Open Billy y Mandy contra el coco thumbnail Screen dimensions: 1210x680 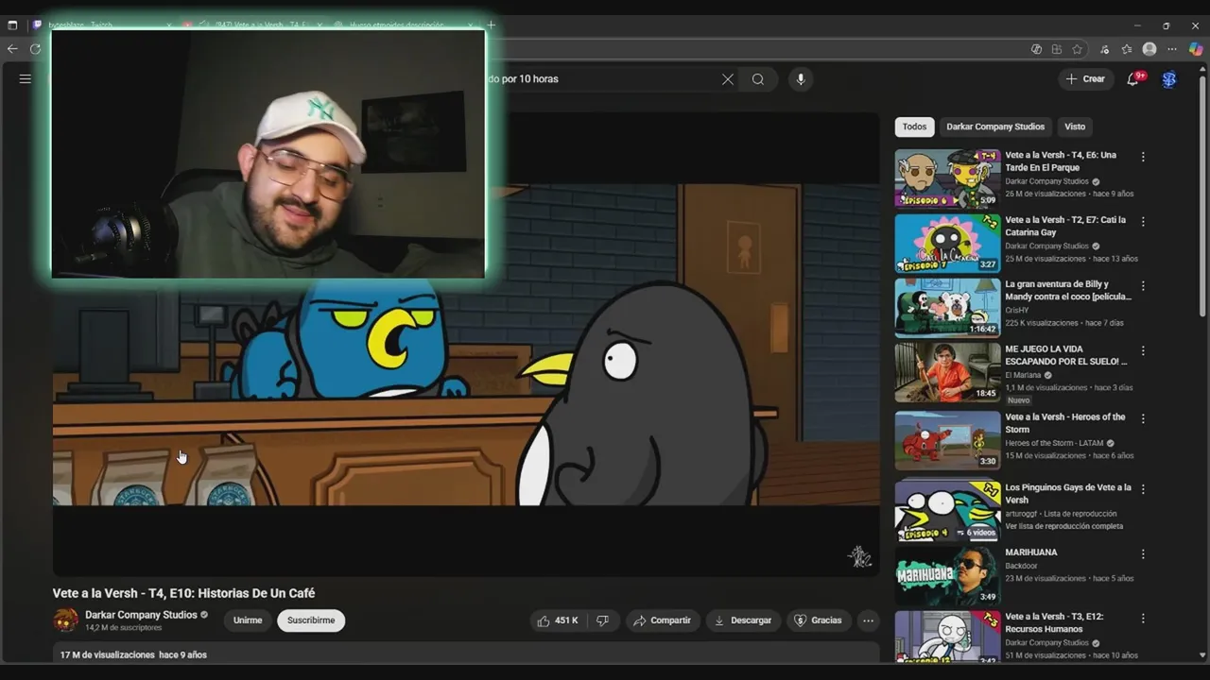(x=947, y=308)
